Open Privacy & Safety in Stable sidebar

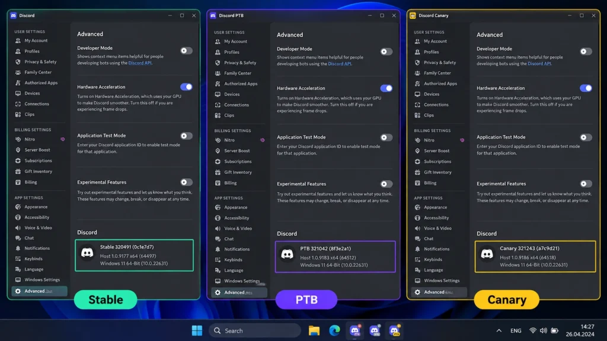click(x=40, y=62)
